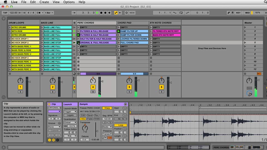
Task: Launch the INTRO DRUMS clip in scene 1
Action: coord(10,27)
